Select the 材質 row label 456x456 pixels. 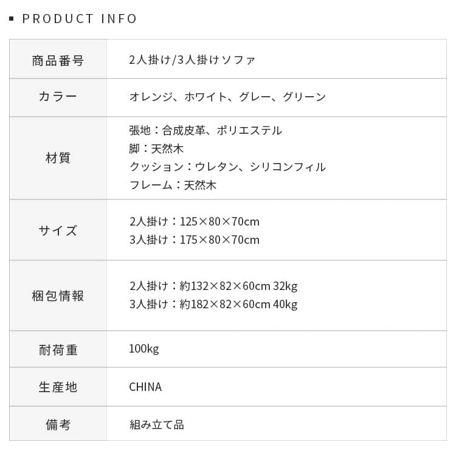click(x=58, y=158)
